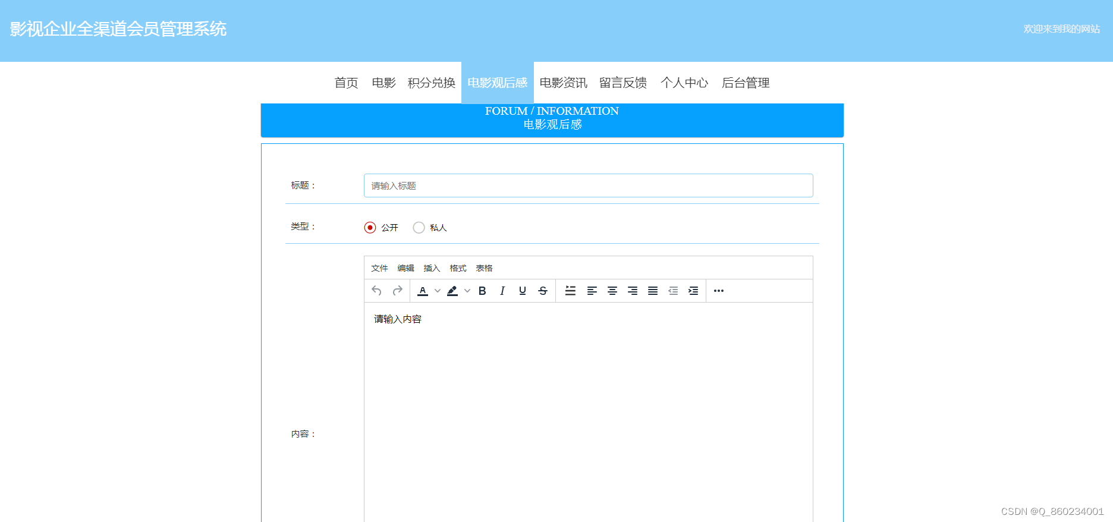This screenshot has width=1113, height=522.
Task: Open the 后台管理 navigation tab
Action: [746, 83]
